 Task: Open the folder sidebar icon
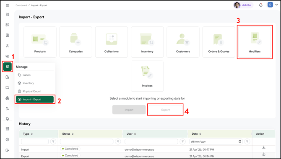click(x=8, y=87)
